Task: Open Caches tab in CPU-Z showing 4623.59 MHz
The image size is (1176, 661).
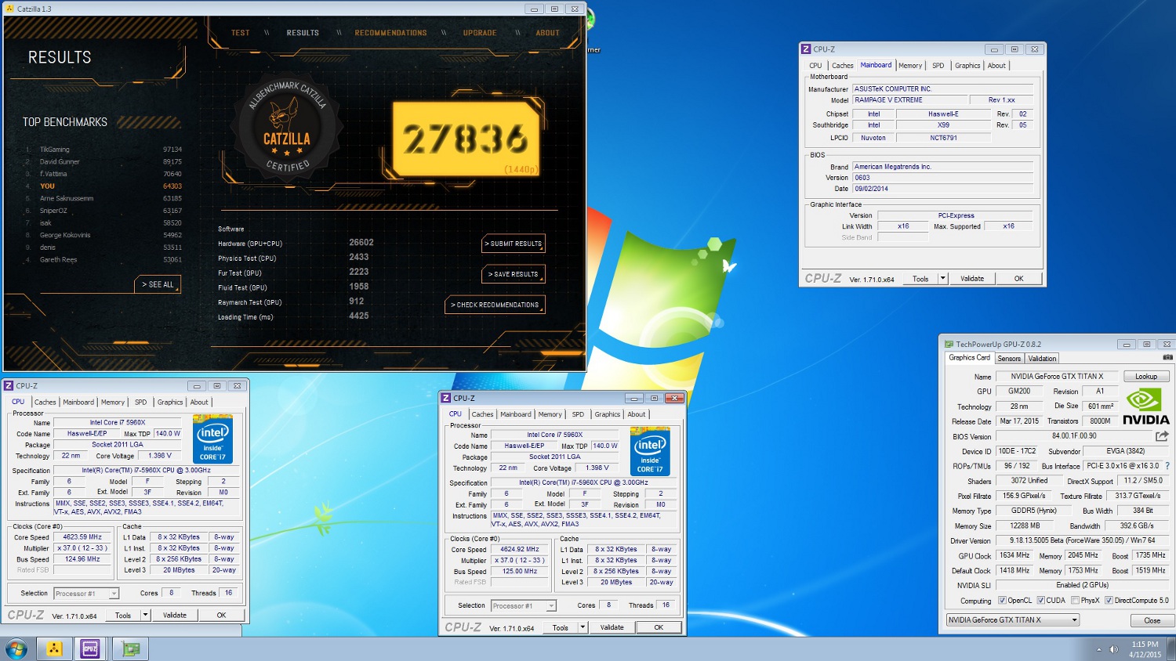Action: [x=45, y=403]
